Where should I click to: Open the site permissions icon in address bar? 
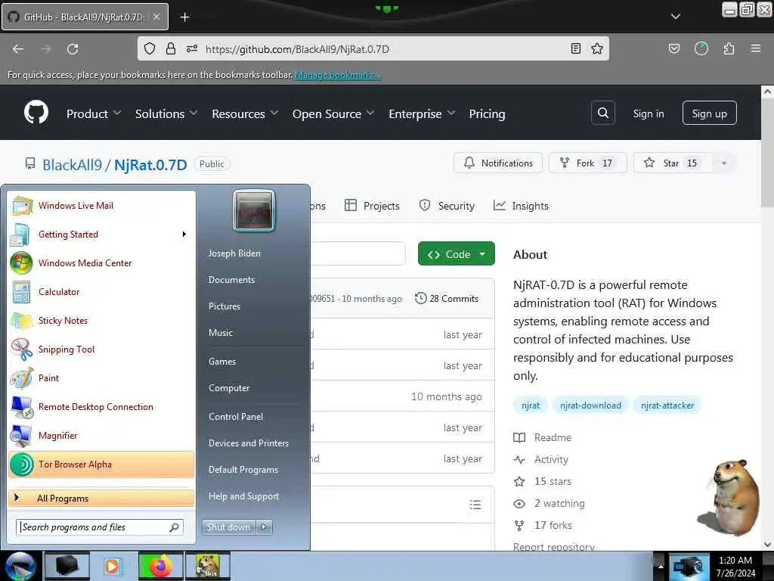point(192,48)
